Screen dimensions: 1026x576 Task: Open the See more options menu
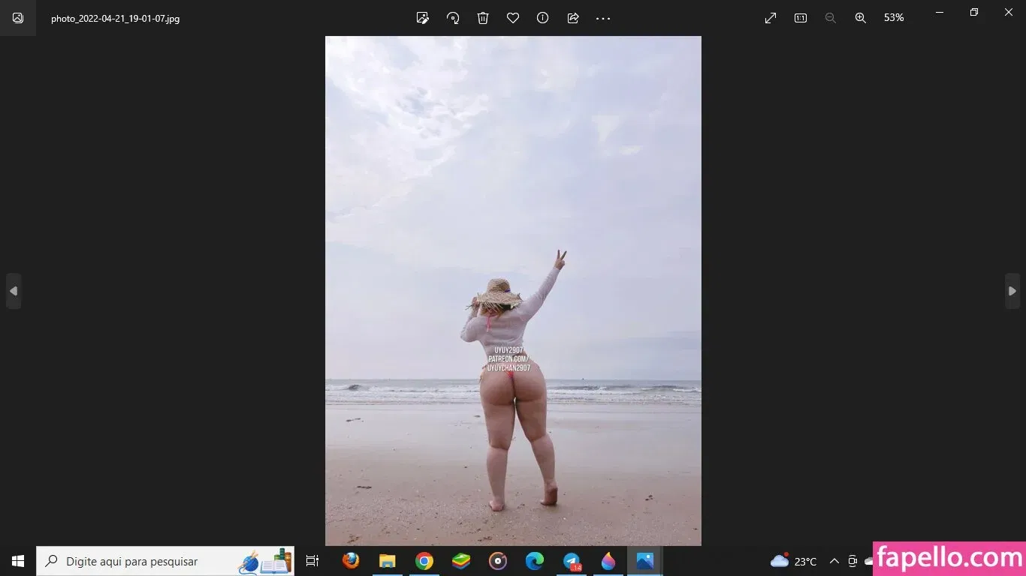click(x=602, y=18)
